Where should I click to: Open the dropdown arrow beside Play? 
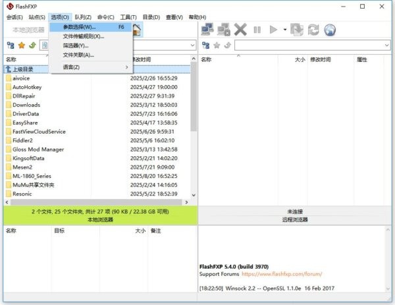(x=285, y=30)
